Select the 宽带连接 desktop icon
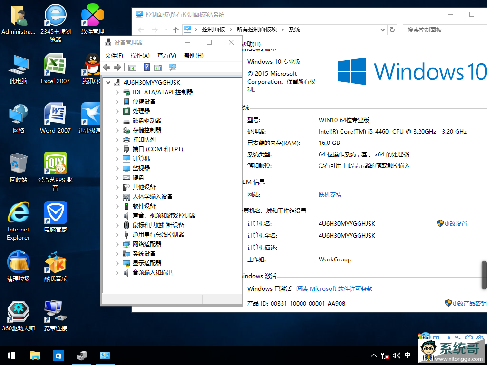This screenshot has width=487, height=365. 56,316
